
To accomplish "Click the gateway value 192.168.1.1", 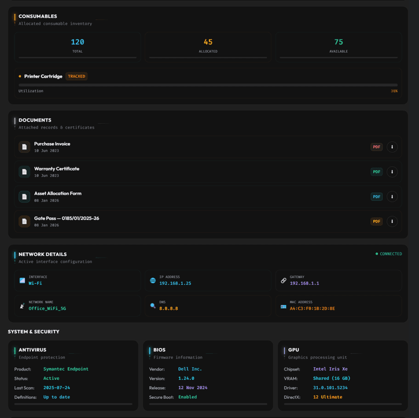I will point(304,283).
